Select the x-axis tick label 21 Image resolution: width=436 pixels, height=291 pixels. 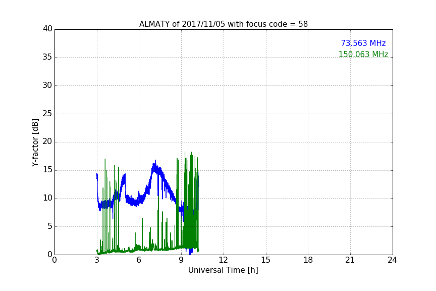(350, 260)
